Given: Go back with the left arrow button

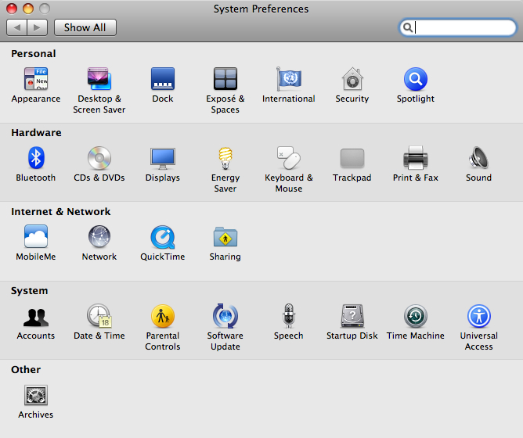Looking at the screenshot, I should click(16, 27).
